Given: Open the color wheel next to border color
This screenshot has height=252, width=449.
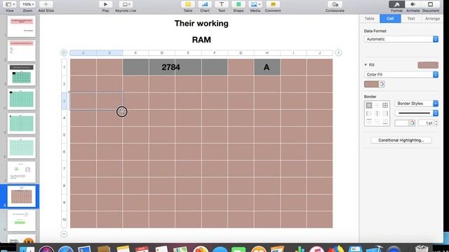Looking at the screenshot, I should pos(412,123).
